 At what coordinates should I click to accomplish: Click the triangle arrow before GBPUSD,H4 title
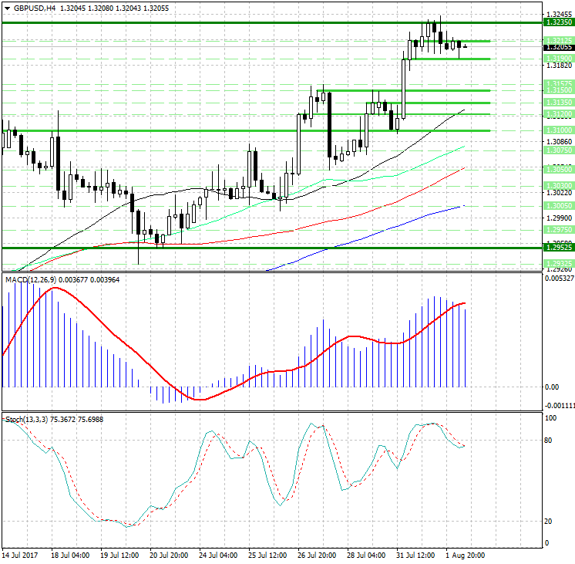(x=8, y=8)
